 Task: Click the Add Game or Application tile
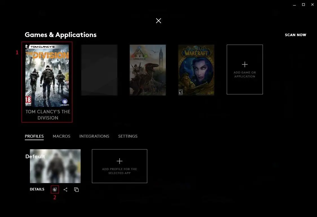[x=245, y=70]
